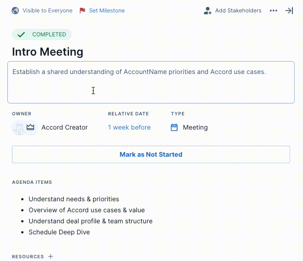Toggle the Completed status badge
This screenshot has height=261, width=303.
click(42, 34)
